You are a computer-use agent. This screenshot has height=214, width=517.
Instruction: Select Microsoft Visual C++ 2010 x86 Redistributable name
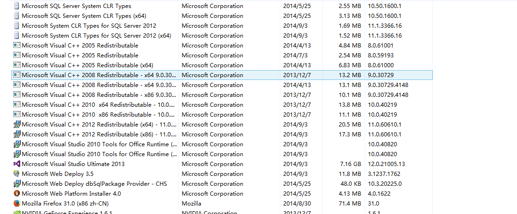[99, 115]
